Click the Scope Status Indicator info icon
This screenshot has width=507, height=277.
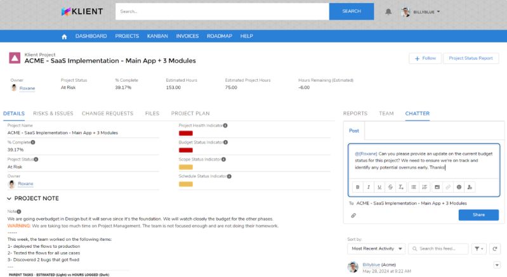click(x=224, y=159)
